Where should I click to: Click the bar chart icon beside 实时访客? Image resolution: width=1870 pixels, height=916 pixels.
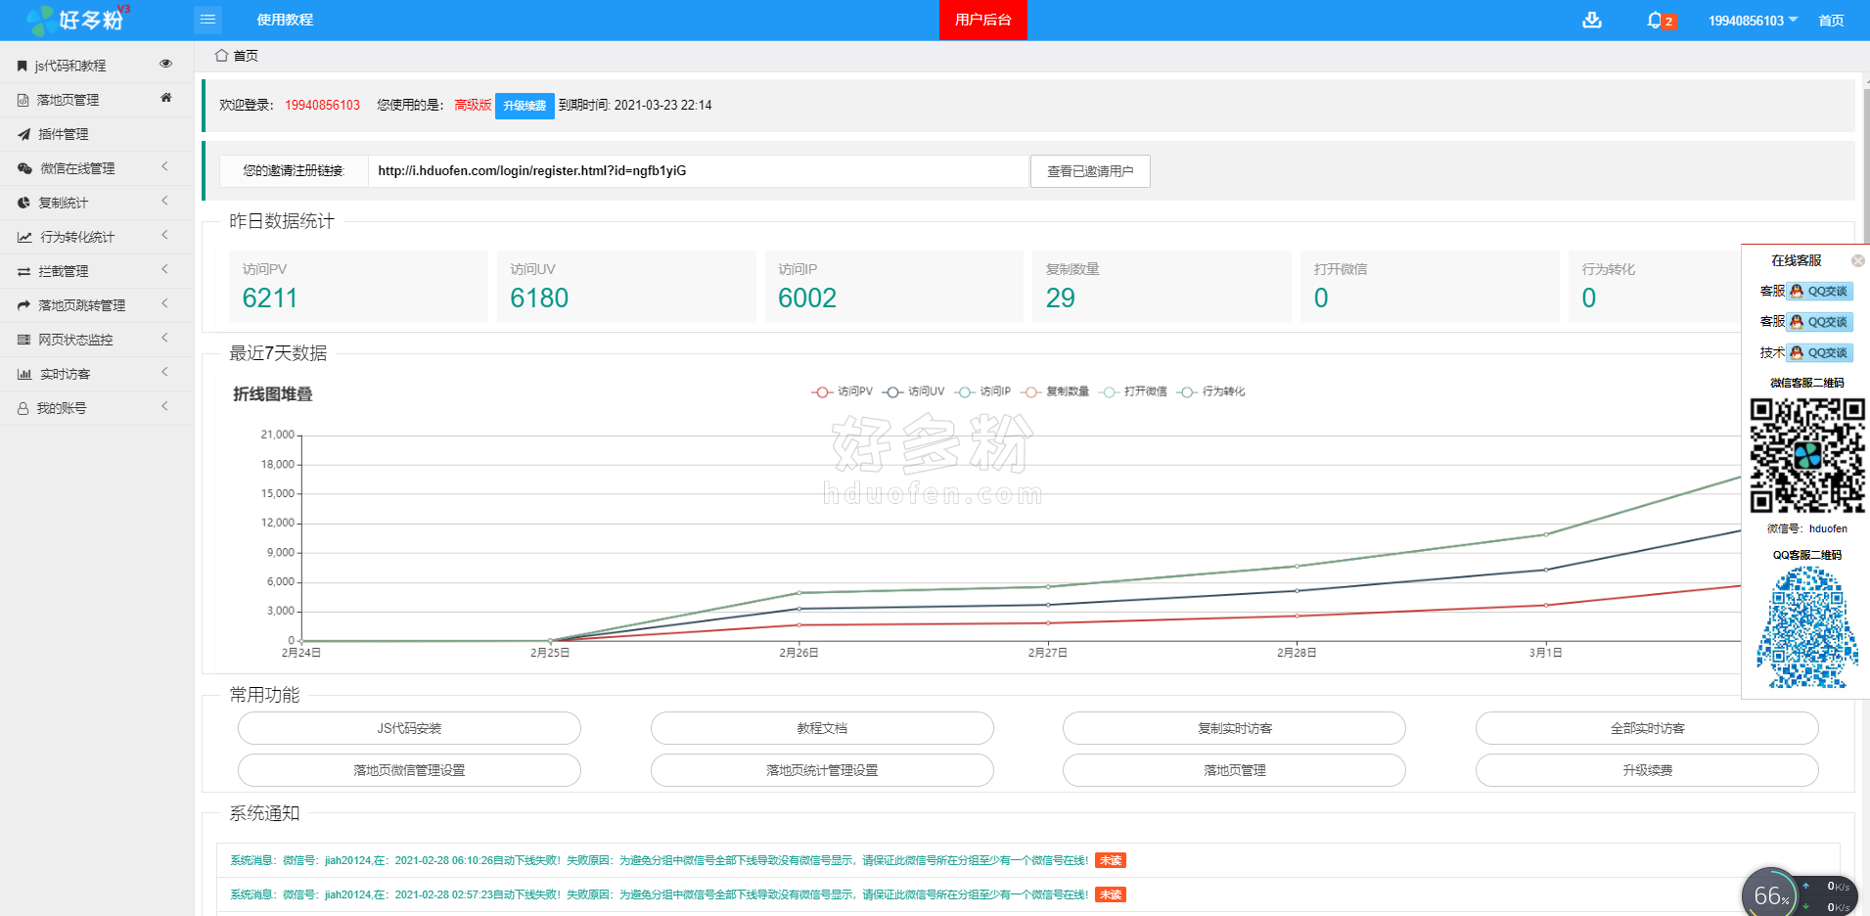coord(24,374)
